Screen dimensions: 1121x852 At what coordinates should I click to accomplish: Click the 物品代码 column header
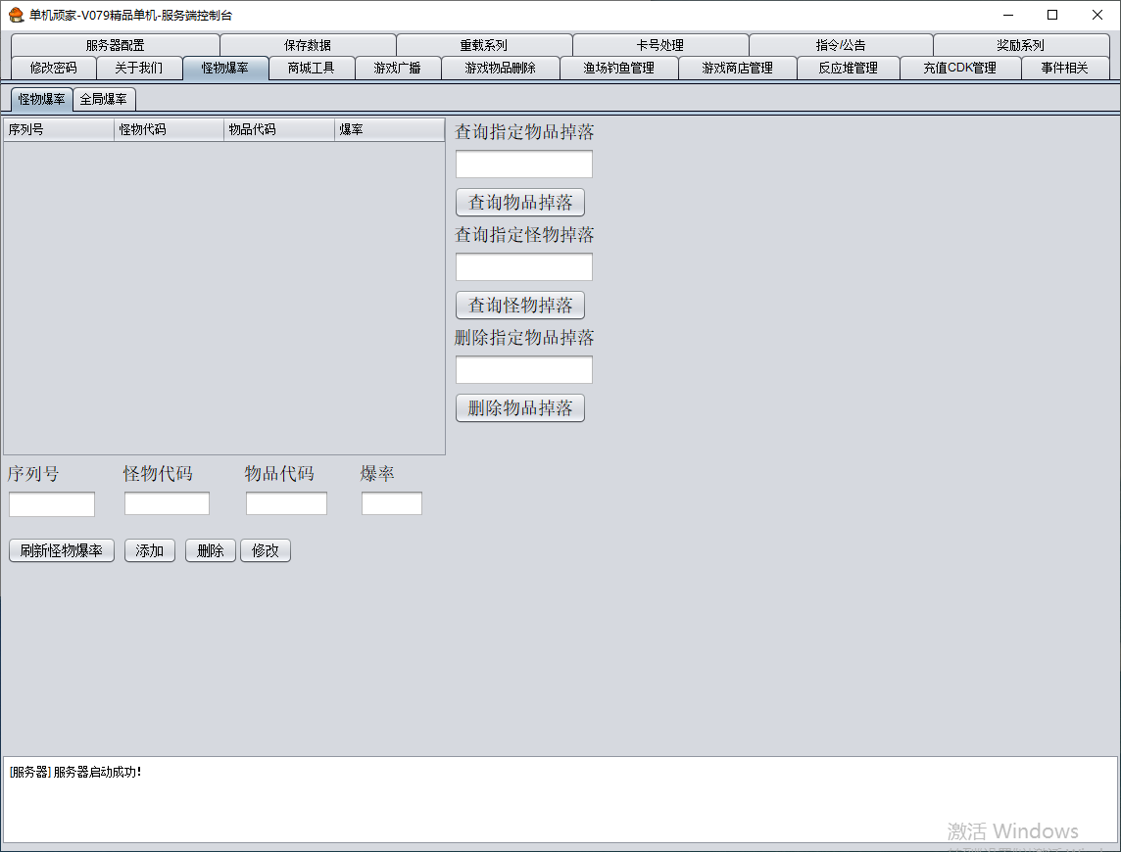(x=278, y=129)
